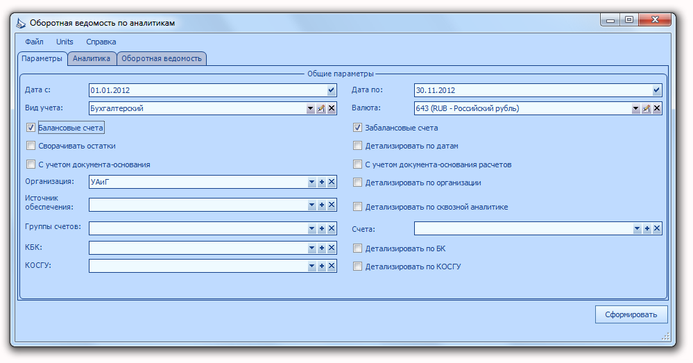Check С учетом документа-основания option
The width and height of the screenshot is (693, 363).
31,164
